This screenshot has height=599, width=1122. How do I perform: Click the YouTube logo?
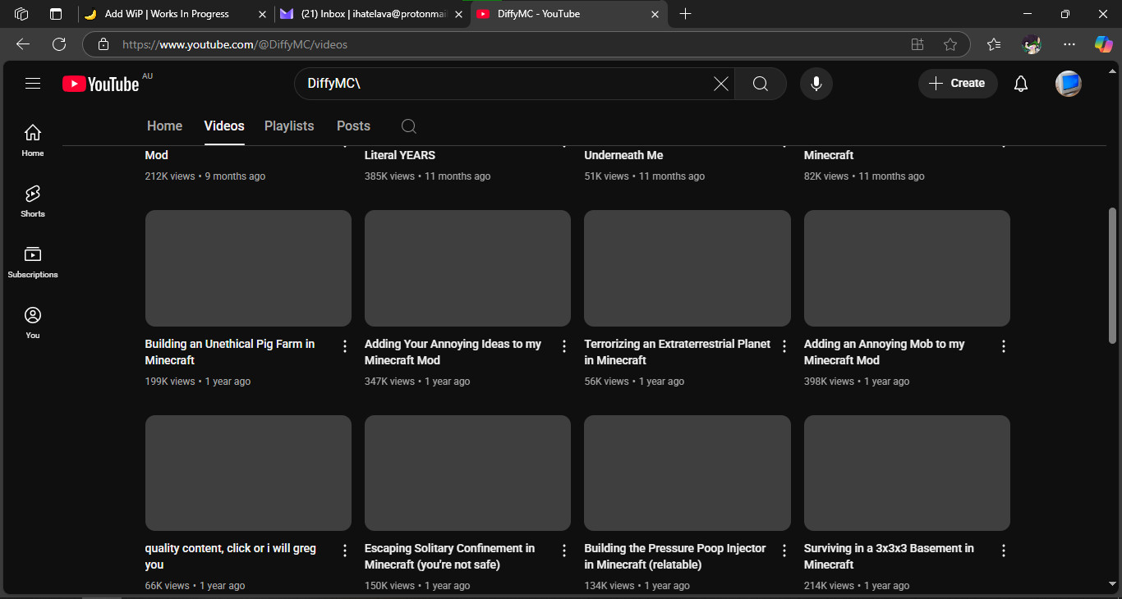tap(101, 84)
